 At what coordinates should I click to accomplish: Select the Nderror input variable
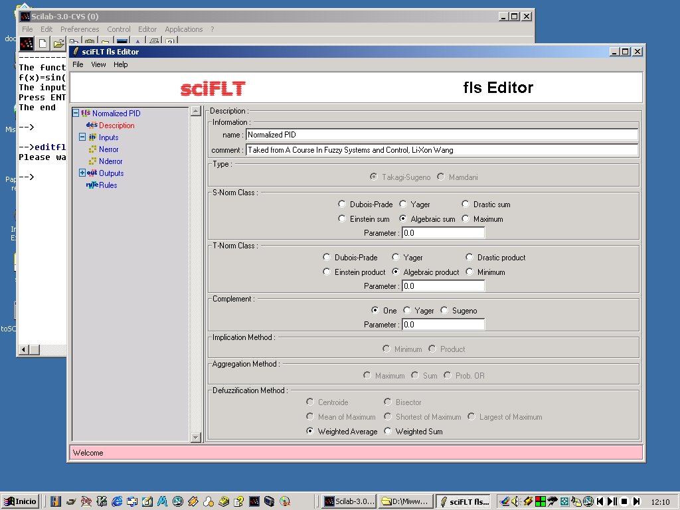111,161
